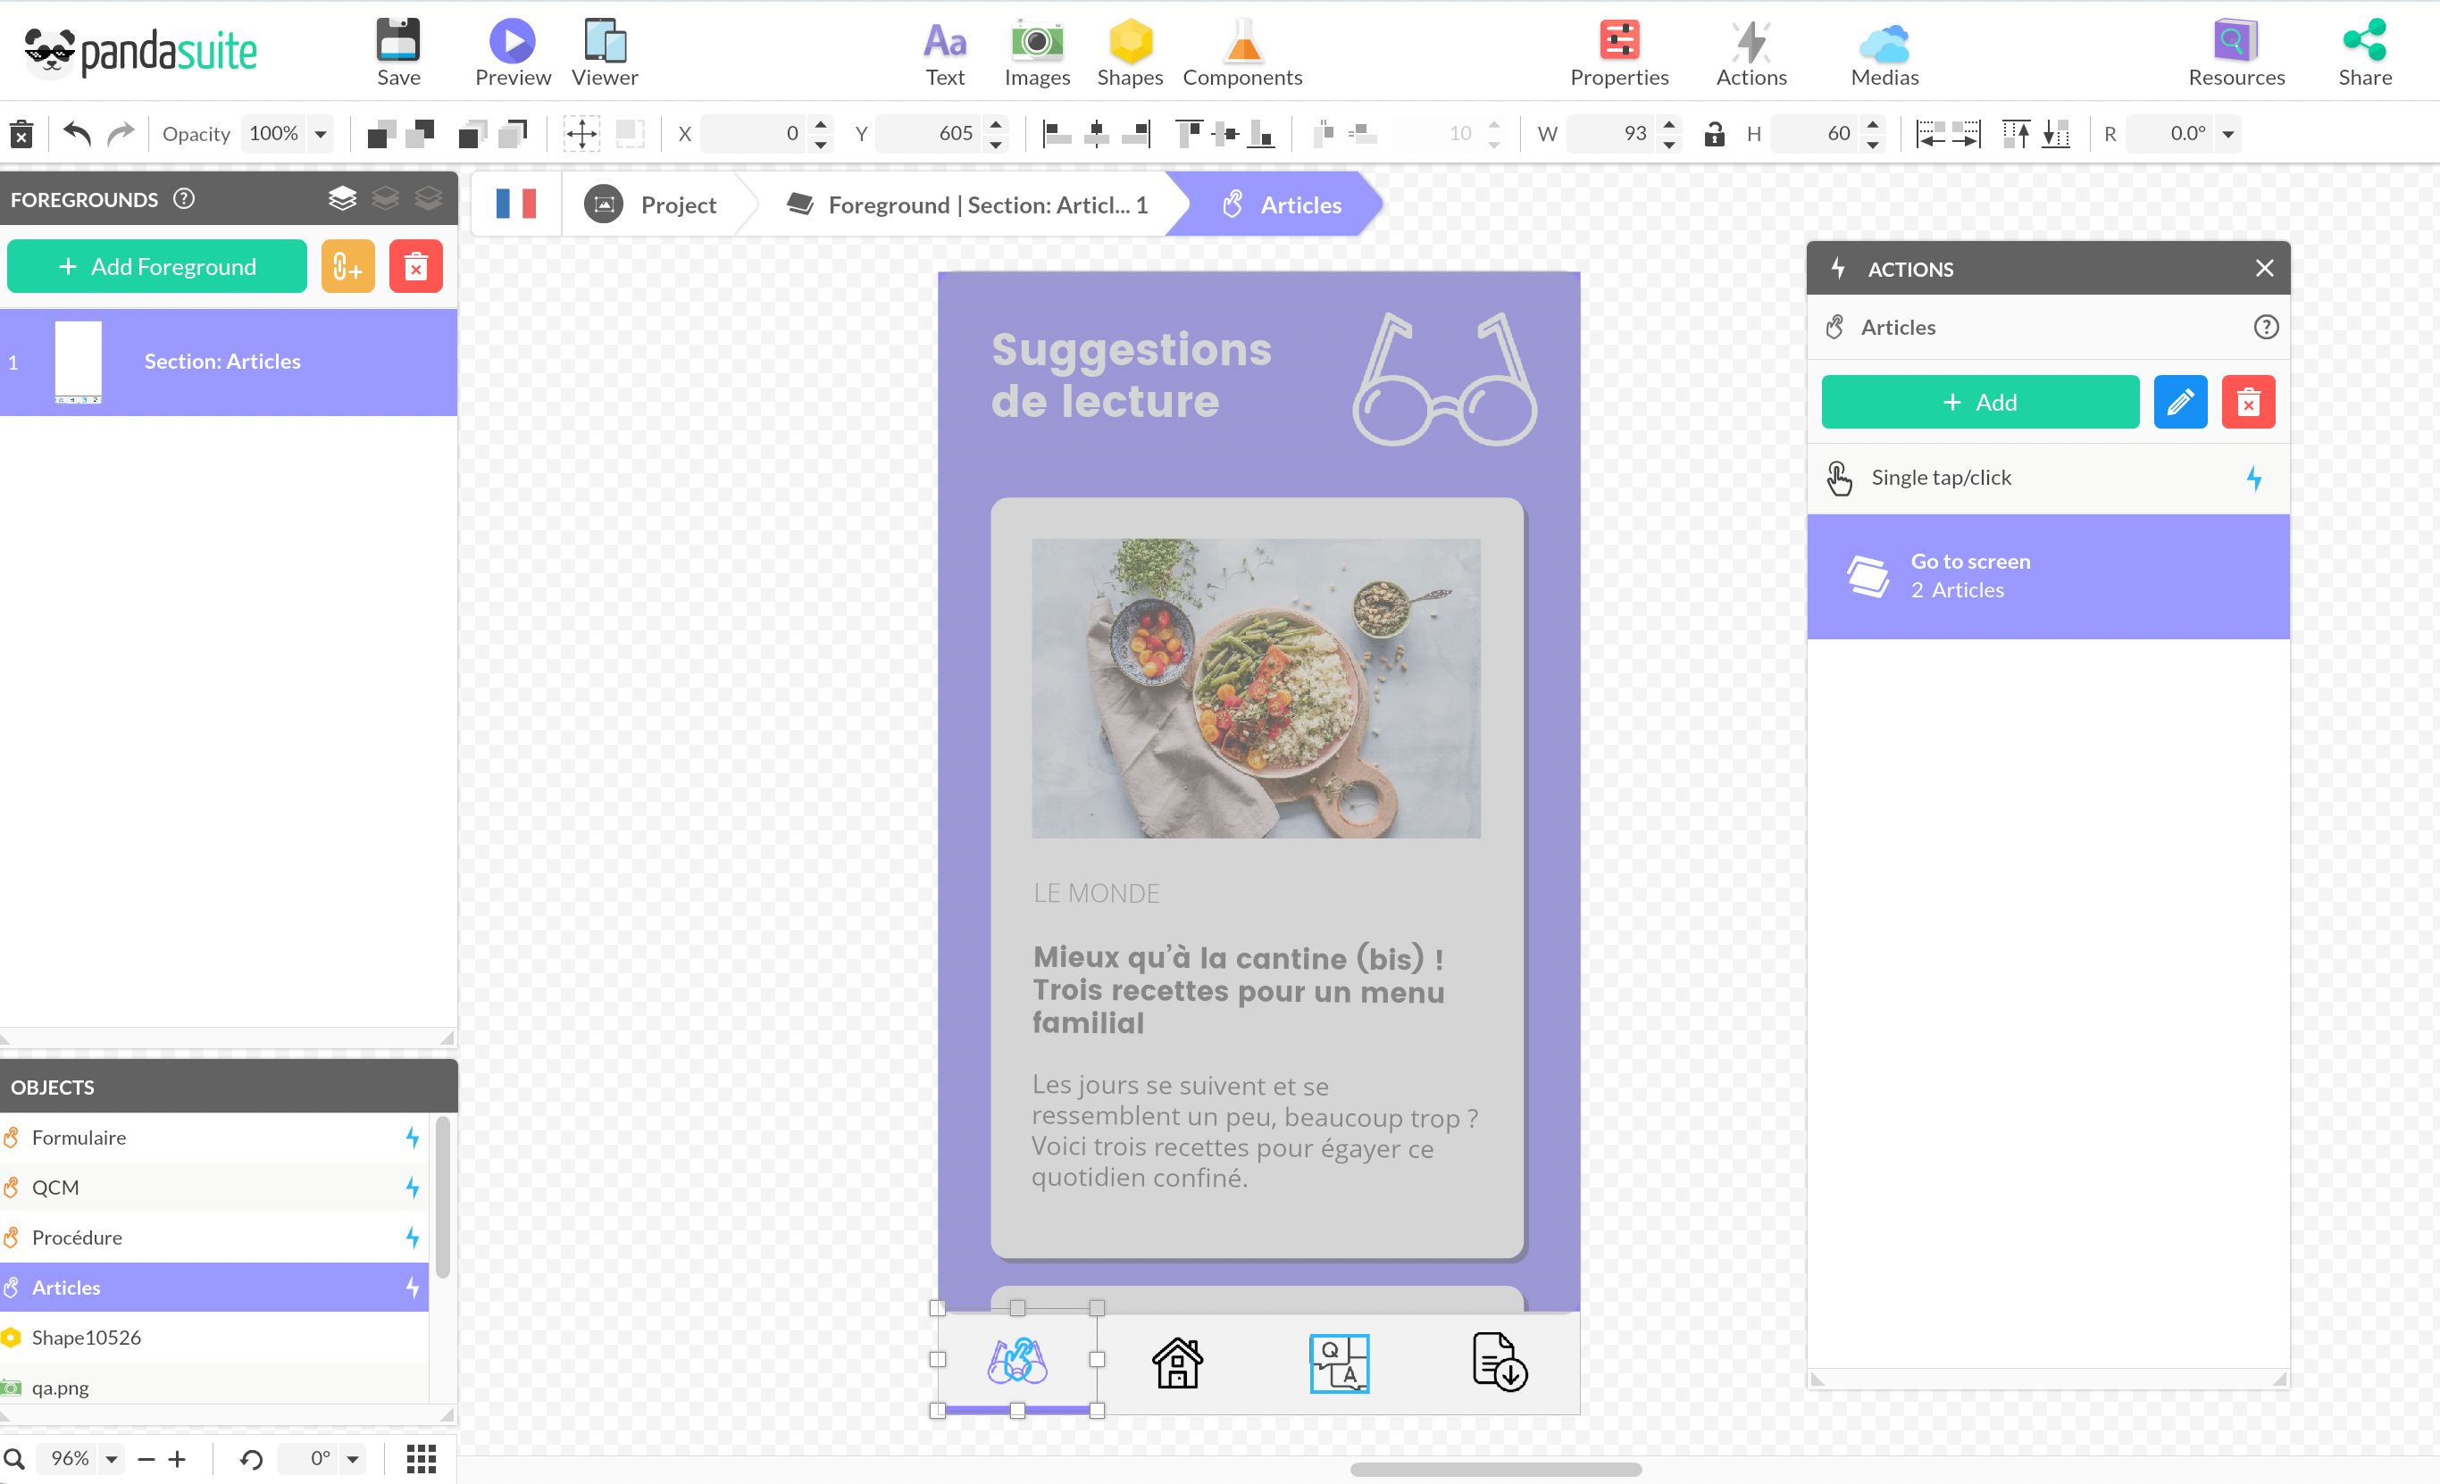Viewport: 2440px width, 1484px height.
Task: Click the blue pencil edit action button
Action: point(2179,402)
